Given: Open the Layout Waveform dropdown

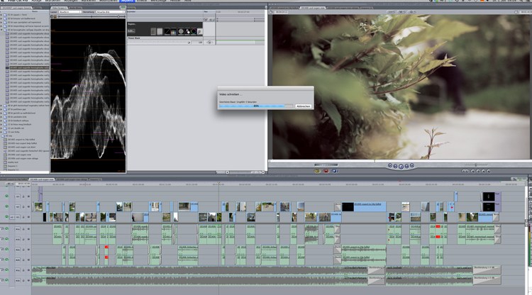Looking at the screenshot, I should (x=70, y=13).
